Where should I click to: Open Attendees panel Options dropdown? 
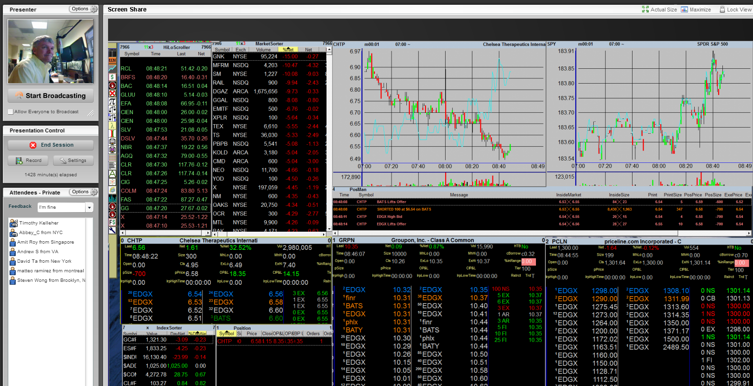pos(83,192)
